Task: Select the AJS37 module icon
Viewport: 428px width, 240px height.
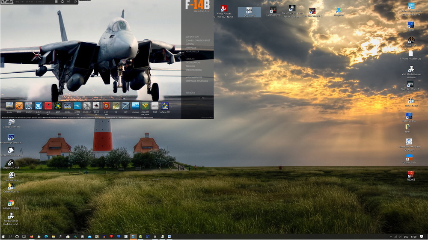Action: 58,106
